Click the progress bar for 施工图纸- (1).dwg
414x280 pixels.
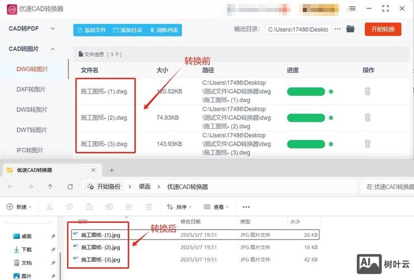pyautogui.click(x=306, y=91)
